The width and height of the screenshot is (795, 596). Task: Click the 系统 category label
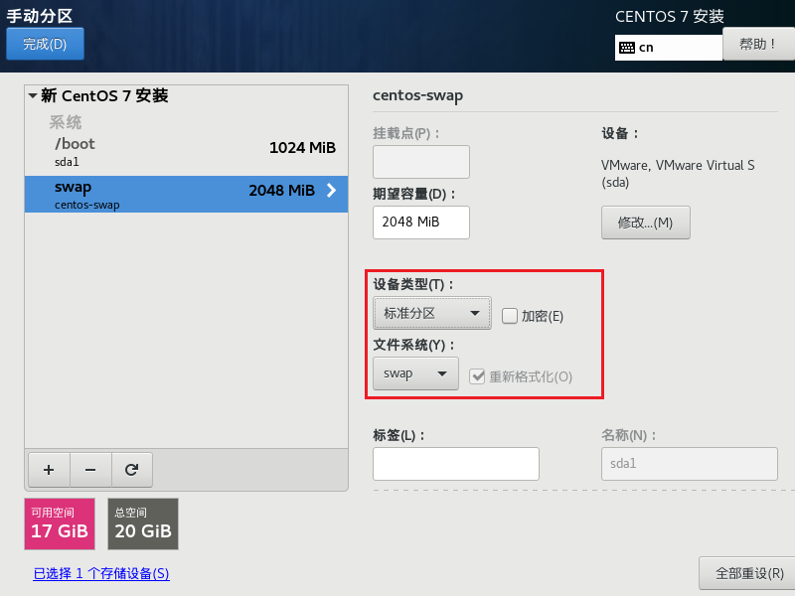click(x=66, y=122)
